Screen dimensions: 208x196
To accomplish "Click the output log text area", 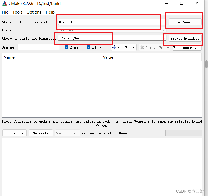I will [x=102, y=167].
